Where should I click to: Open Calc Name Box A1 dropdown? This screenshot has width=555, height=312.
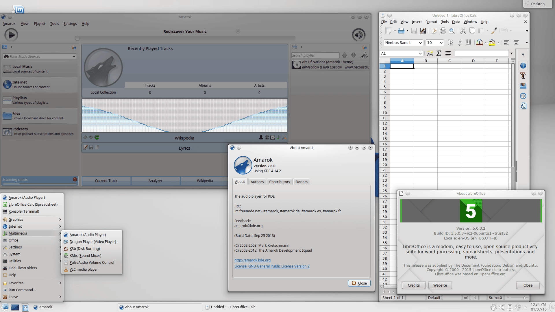(x=420, y=53)
